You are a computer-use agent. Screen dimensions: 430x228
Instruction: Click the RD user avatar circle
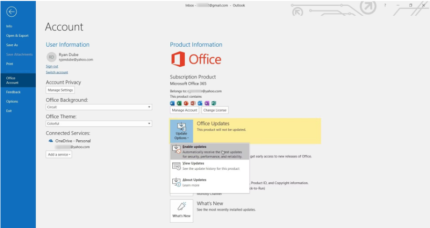51,57
